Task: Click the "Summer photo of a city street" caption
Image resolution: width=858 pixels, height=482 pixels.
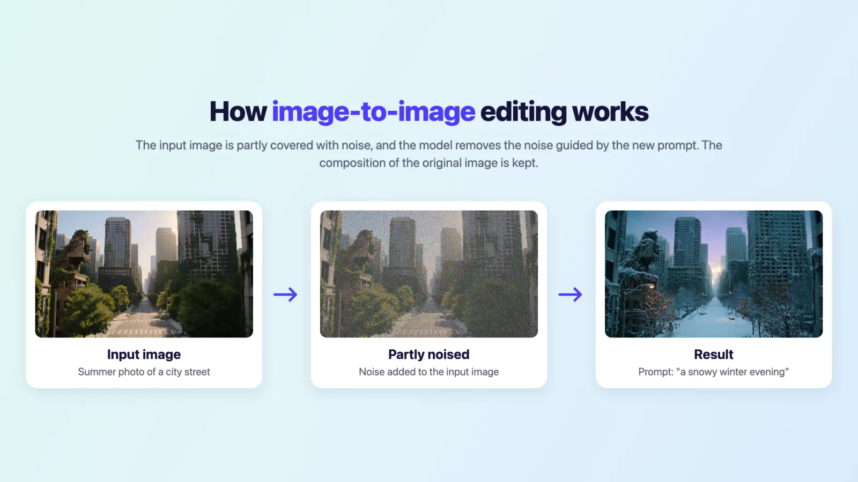Action: pos(144,372)
